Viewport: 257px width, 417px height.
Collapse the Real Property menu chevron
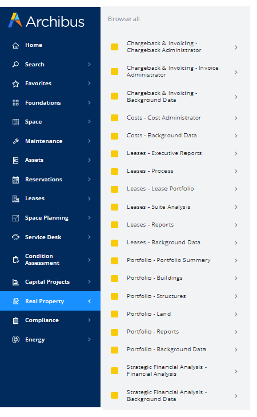pyautogui.click(x=90, y=301)
